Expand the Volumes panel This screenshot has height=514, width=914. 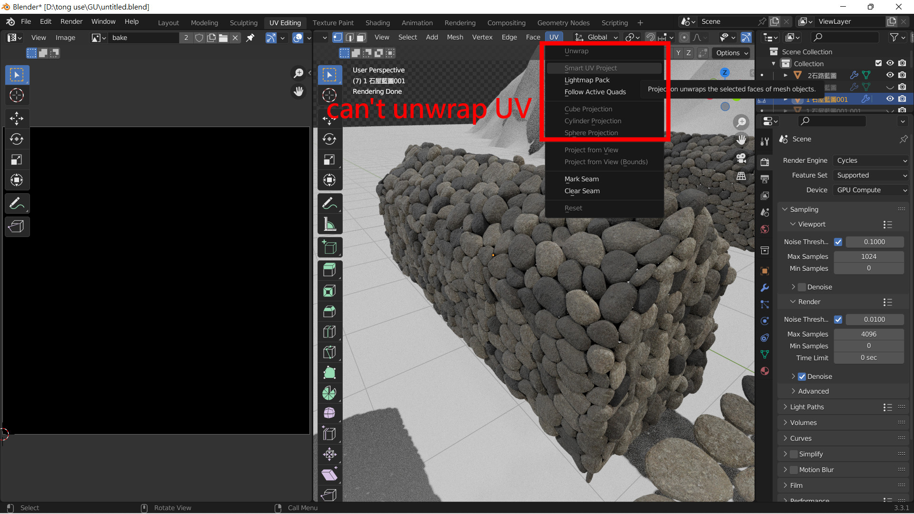[803, 423]
